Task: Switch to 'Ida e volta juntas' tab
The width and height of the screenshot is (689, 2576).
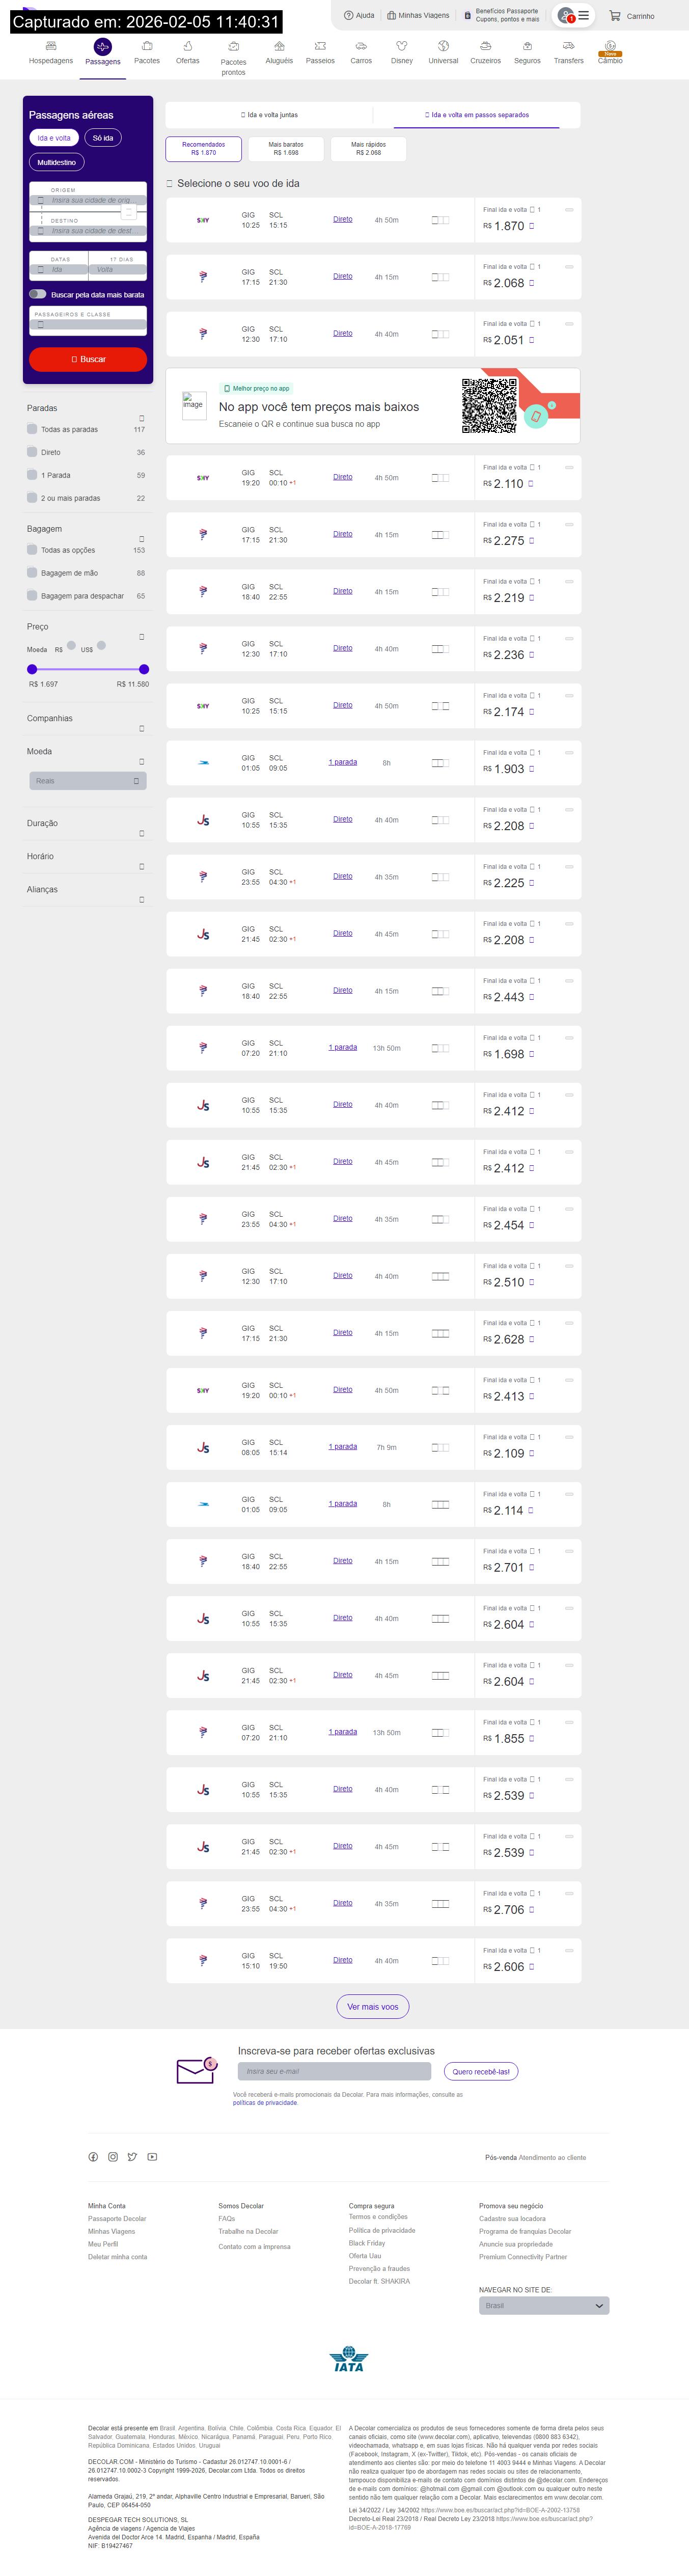Action: [270, 115]
